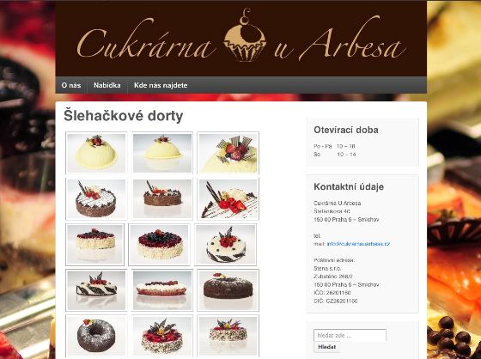Open close-up of strawberries and chocolate sticks
This screenshot has width=481, height=359.
228,198
